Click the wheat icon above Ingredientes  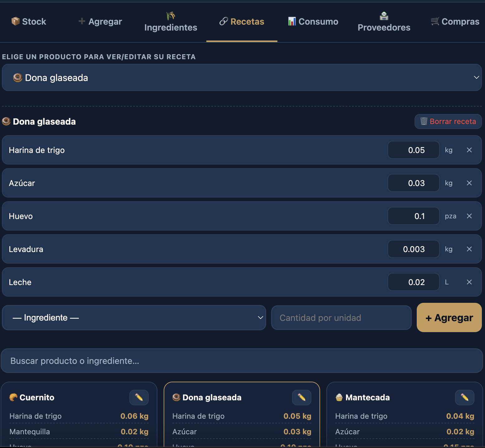[171, 16]
